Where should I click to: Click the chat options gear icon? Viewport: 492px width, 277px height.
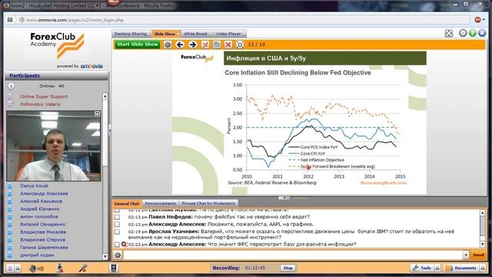point(118,255)
